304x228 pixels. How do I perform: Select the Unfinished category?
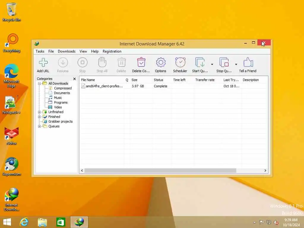[56, 112]
